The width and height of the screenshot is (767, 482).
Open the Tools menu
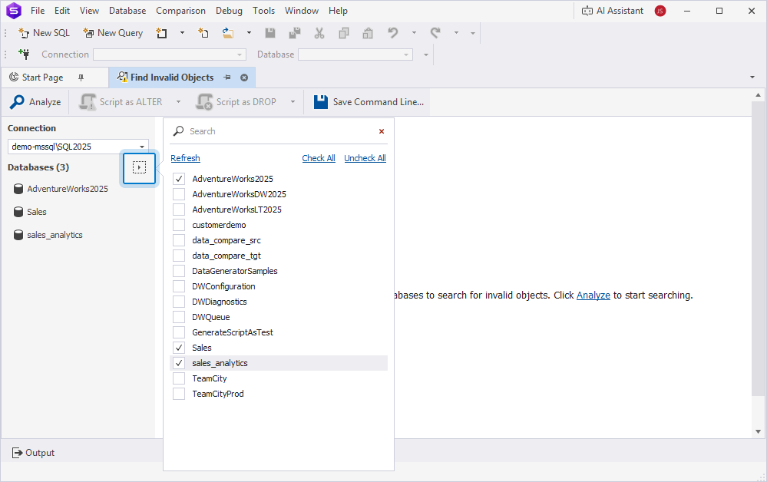pos(263,10)
